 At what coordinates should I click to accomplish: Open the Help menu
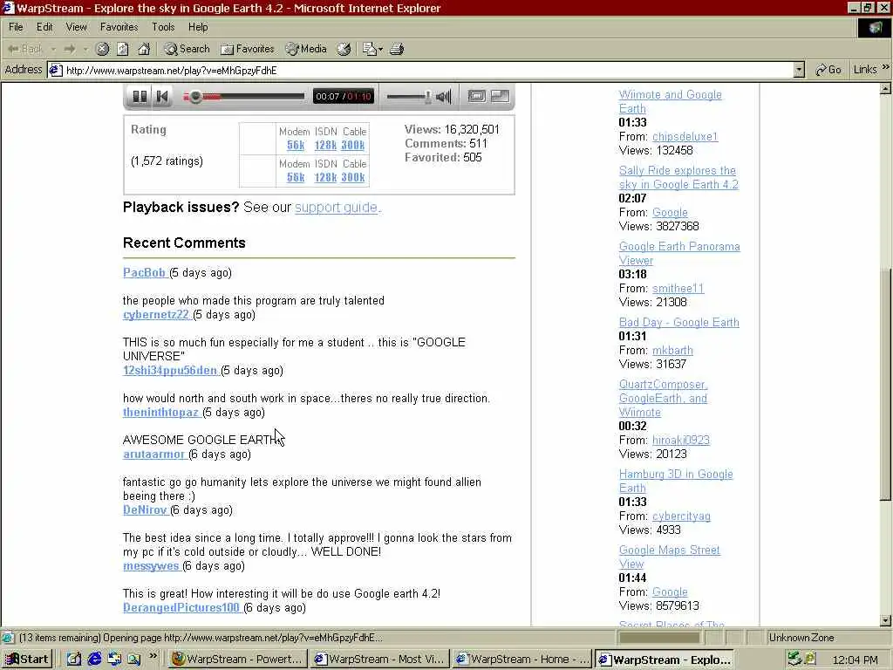tap(198, 27)
